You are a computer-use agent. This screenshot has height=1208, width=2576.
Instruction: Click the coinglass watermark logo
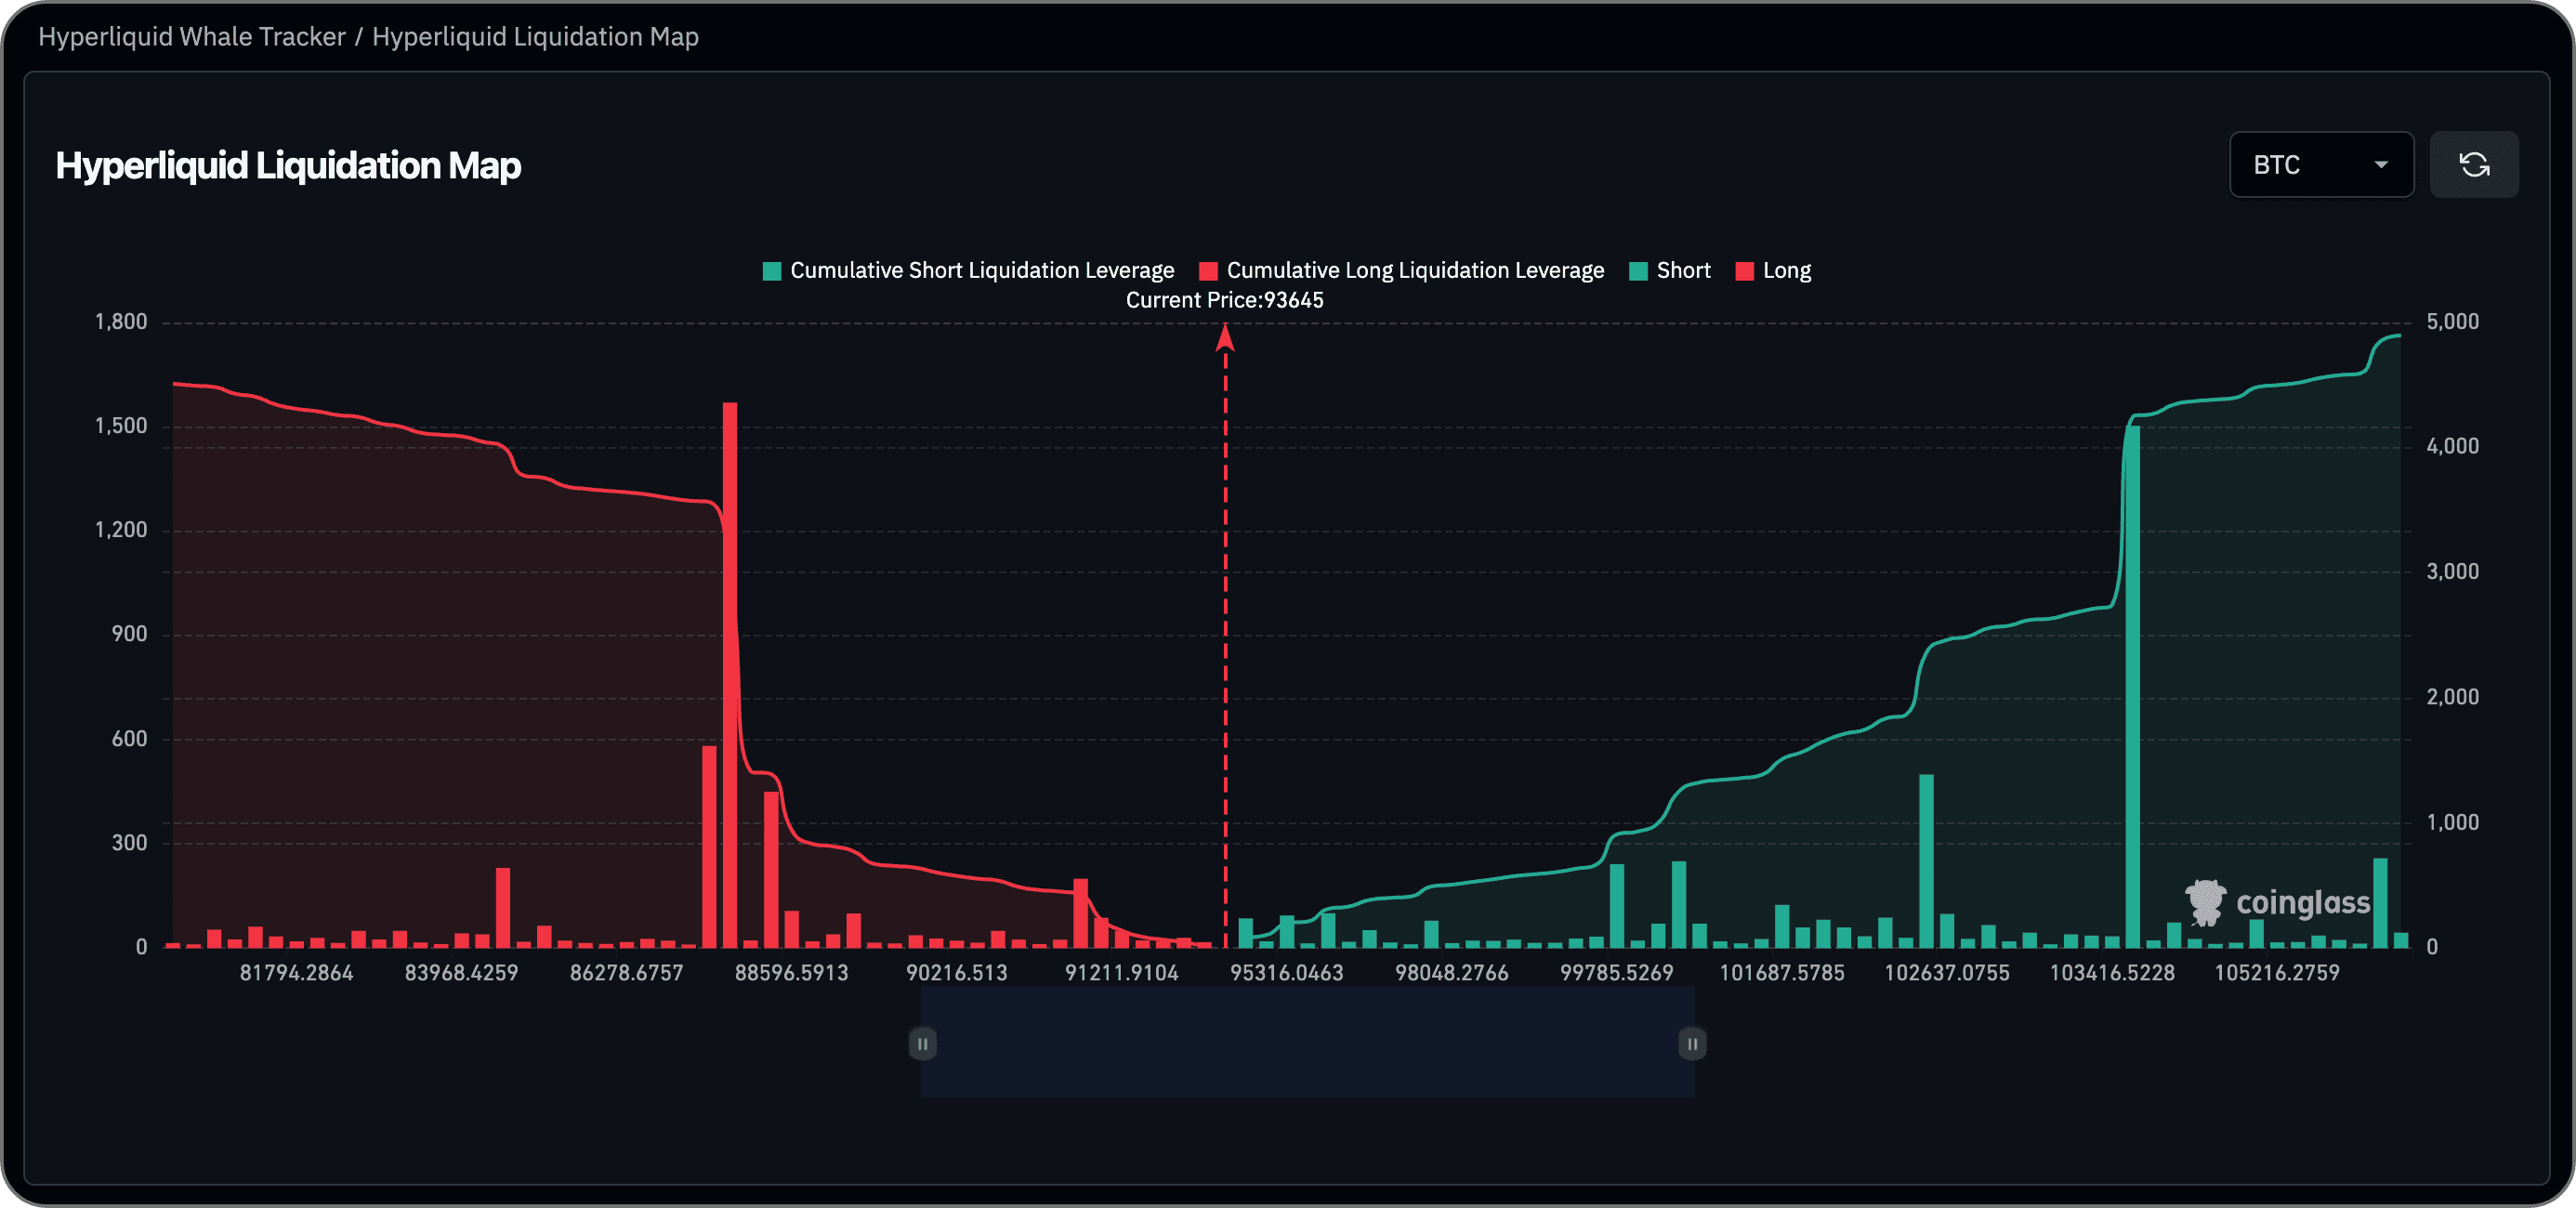click(x=2277, y=903)
